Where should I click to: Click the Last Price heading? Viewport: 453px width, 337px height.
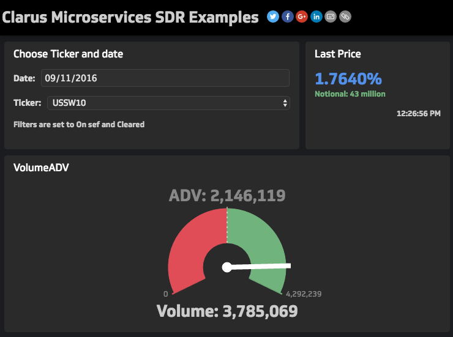pos(338,54)
